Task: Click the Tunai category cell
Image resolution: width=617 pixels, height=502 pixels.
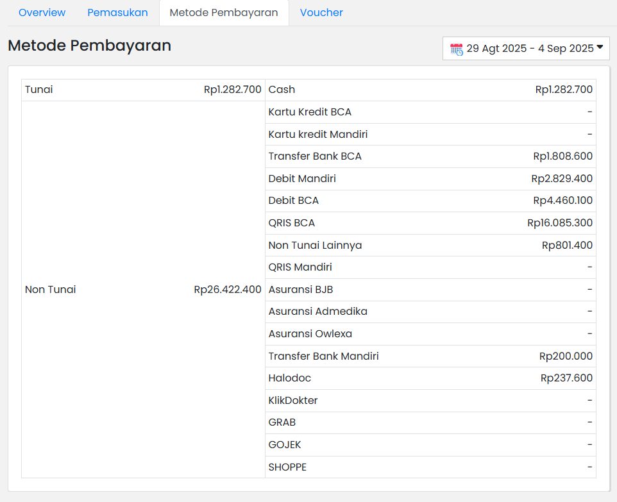Action: point(39,90)
